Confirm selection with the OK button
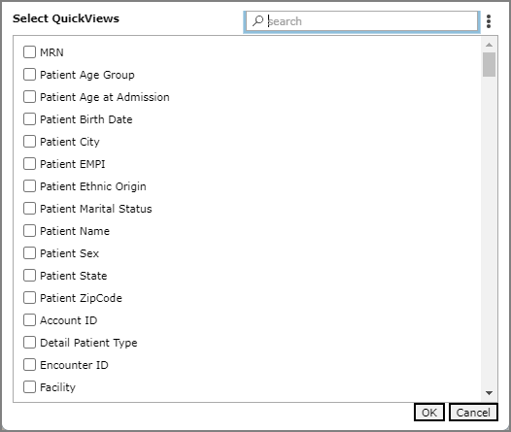 [429, 413]
